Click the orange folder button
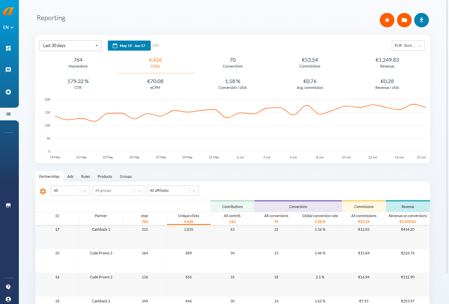This screenshot has width=449, height=304. pyautogui.click(x=404, y=20)
